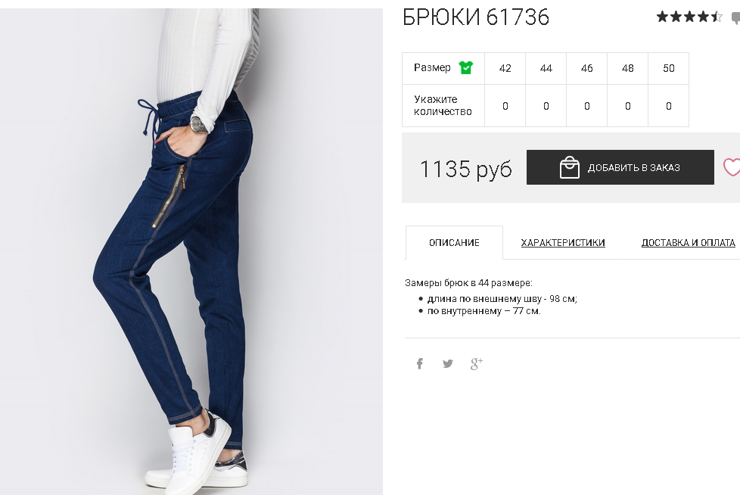Viewport: 740px width, 495px height.
Task: Select the ОПИСАНИЕ tab
Action: [454, 242]
